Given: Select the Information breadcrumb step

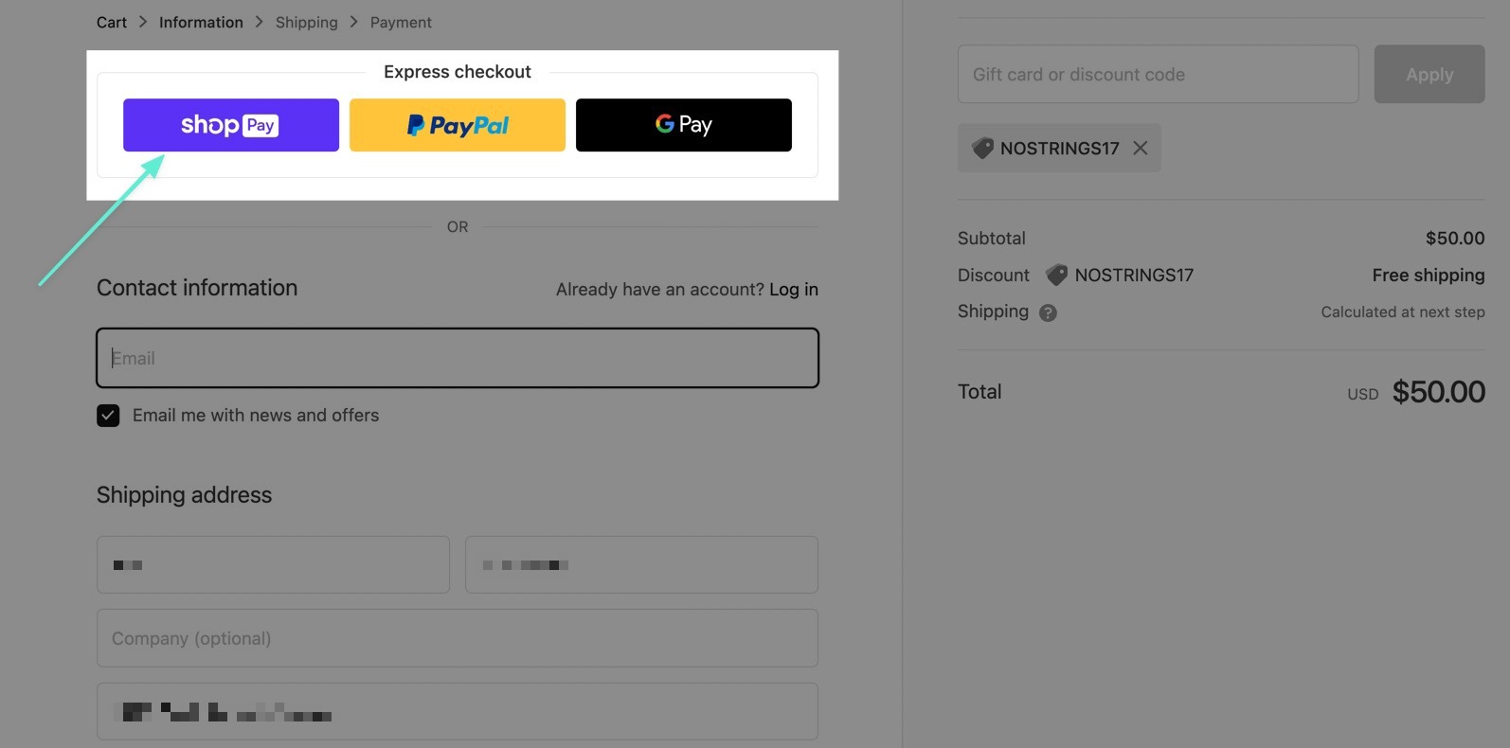Looking at the screenshot, I should 201,23.
